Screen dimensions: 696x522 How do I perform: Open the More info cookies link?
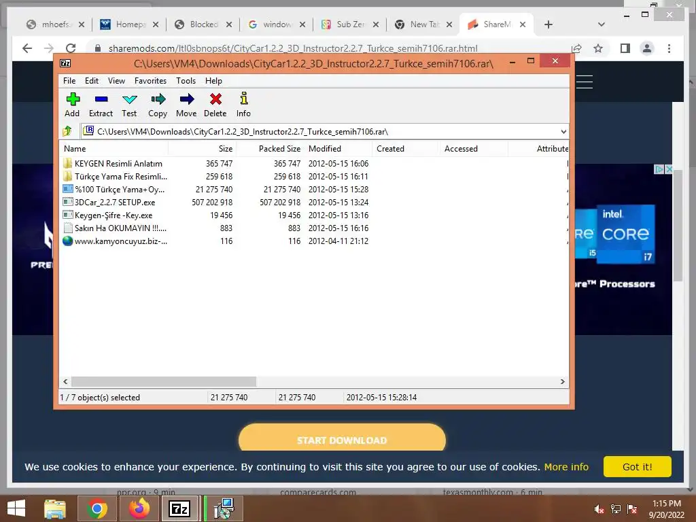click(x=566, y=467)
